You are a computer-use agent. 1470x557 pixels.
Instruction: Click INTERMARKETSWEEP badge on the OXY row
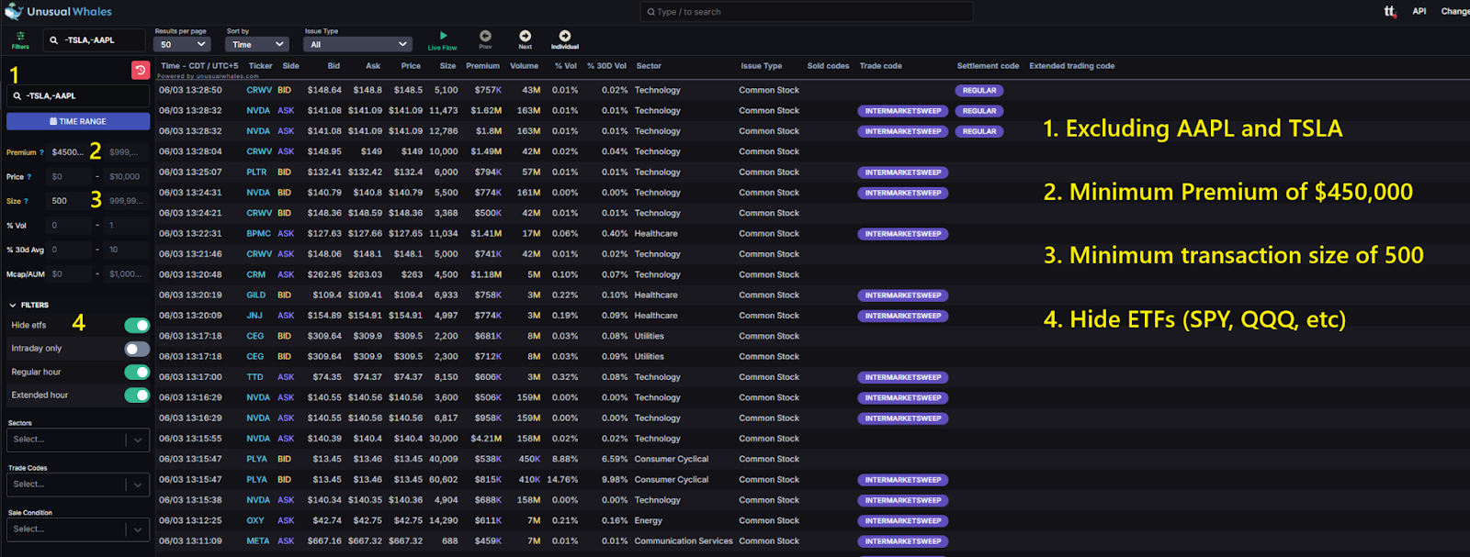click(x=903, y=521)
